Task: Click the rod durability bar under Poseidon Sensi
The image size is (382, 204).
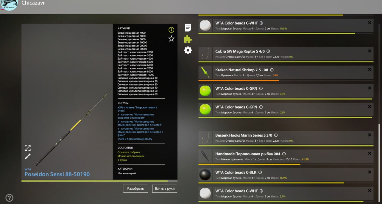Action: pos(99,181)
